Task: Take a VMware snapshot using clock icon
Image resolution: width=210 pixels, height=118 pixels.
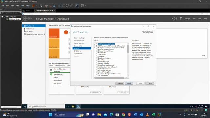Action: pyautogui.click(x=46, y=6)
